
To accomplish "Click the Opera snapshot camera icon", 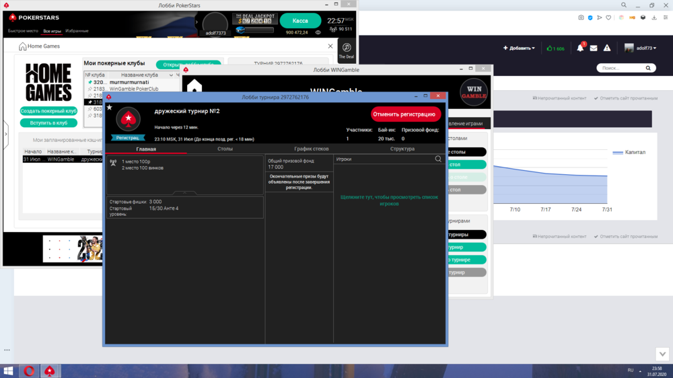I will (581, 17).
